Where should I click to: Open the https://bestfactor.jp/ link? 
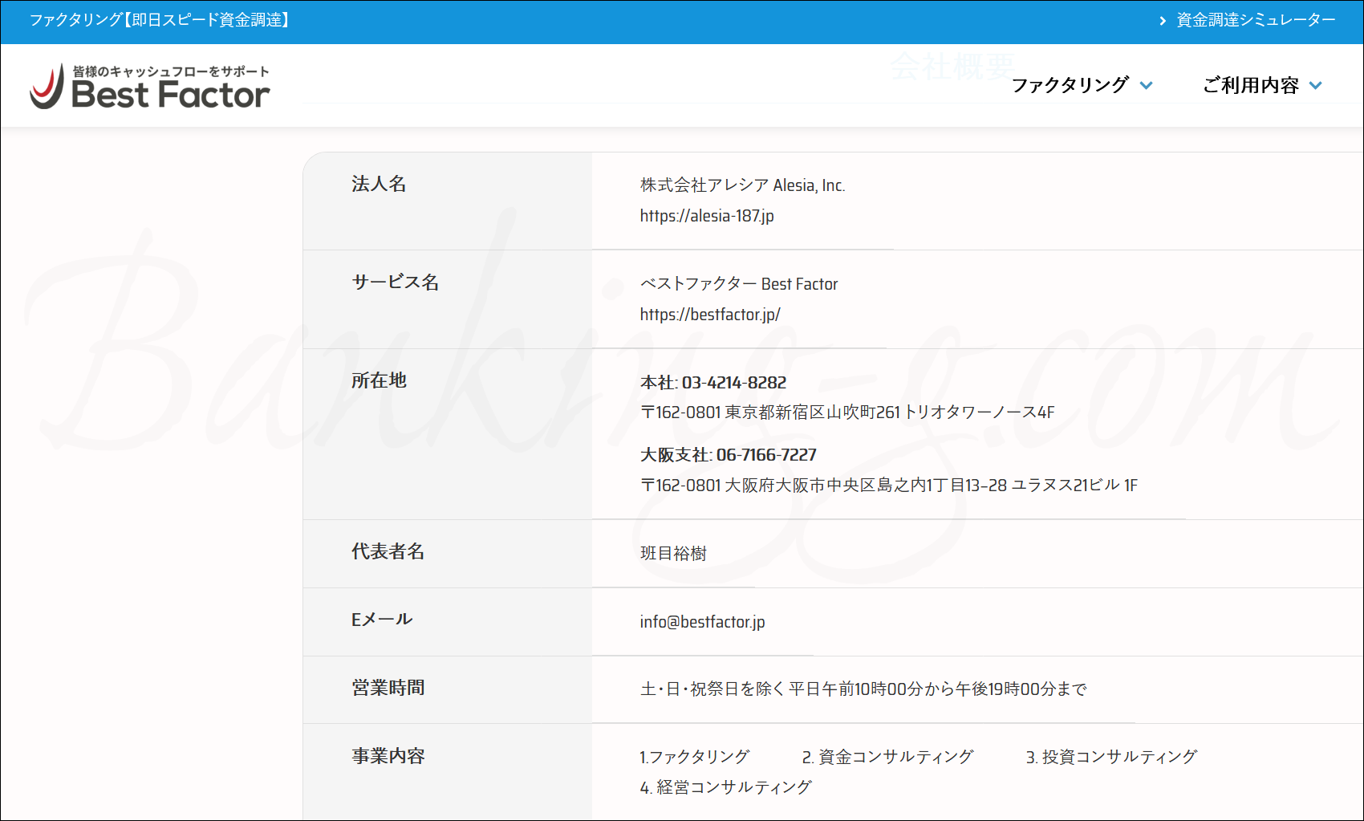(x=710, y=315)
